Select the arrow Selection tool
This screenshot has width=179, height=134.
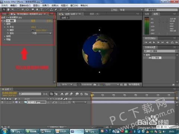4,10
